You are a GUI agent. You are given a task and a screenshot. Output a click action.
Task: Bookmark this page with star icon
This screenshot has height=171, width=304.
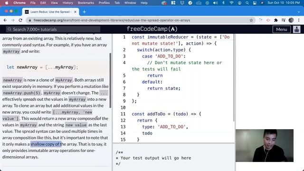(251, 20)
